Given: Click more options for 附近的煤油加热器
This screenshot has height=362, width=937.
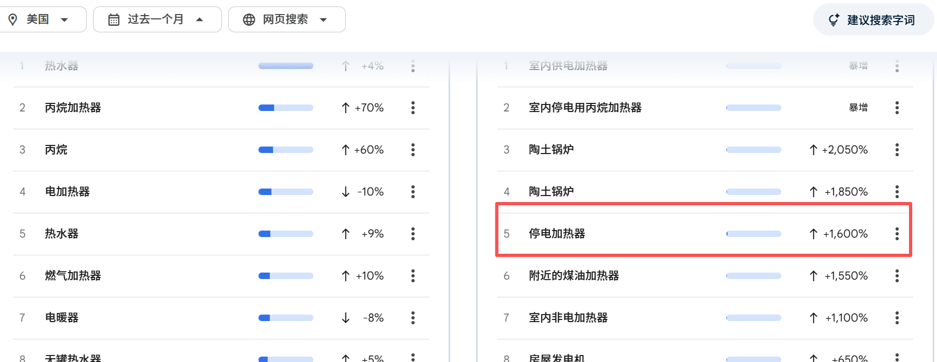Looking at the screenshot, I should [897, 276].
